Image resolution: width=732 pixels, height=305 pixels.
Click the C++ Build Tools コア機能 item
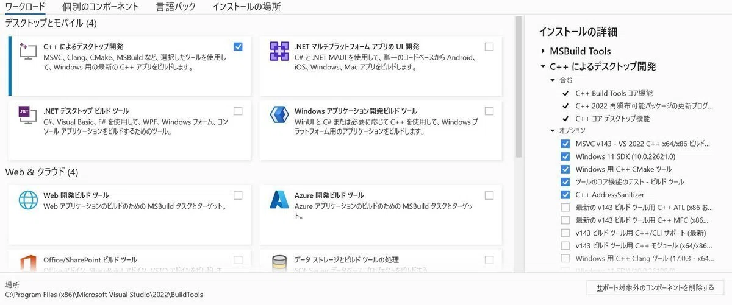click(x=614, y=93)
